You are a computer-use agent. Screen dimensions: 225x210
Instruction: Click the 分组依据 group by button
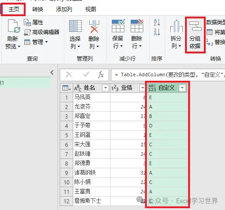195,35
